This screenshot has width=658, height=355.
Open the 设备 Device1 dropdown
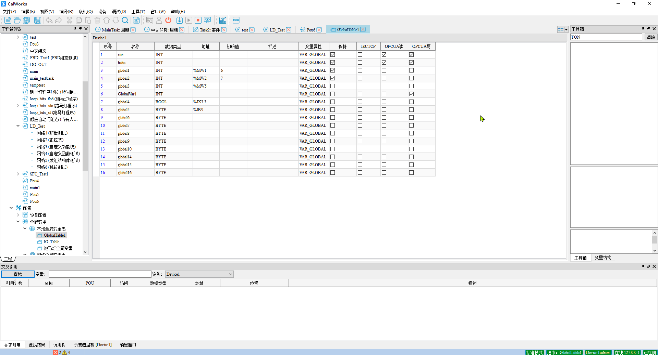(x=199, y=274)
